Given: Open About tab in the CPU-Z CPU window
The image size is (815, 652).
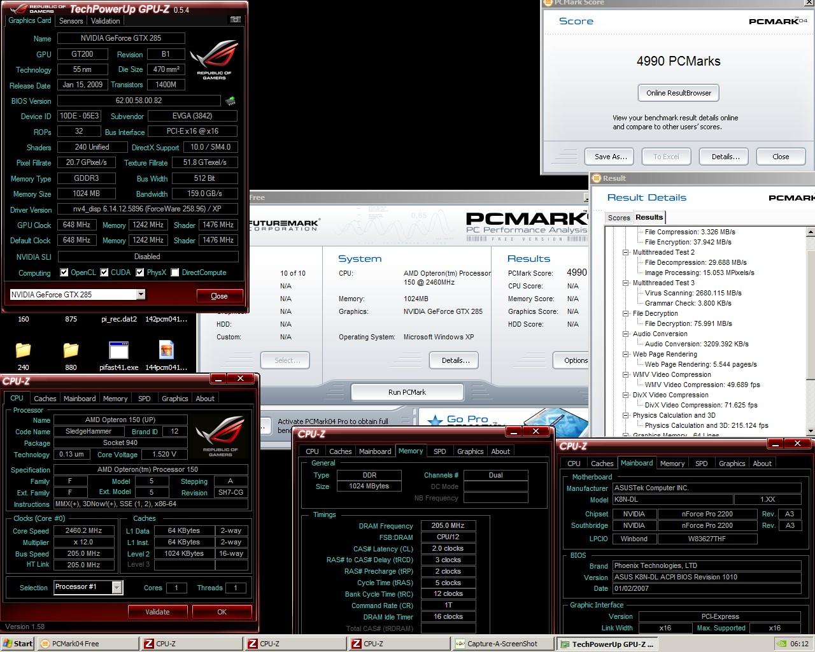Looking at the screenshot, I should coord(205,399).
